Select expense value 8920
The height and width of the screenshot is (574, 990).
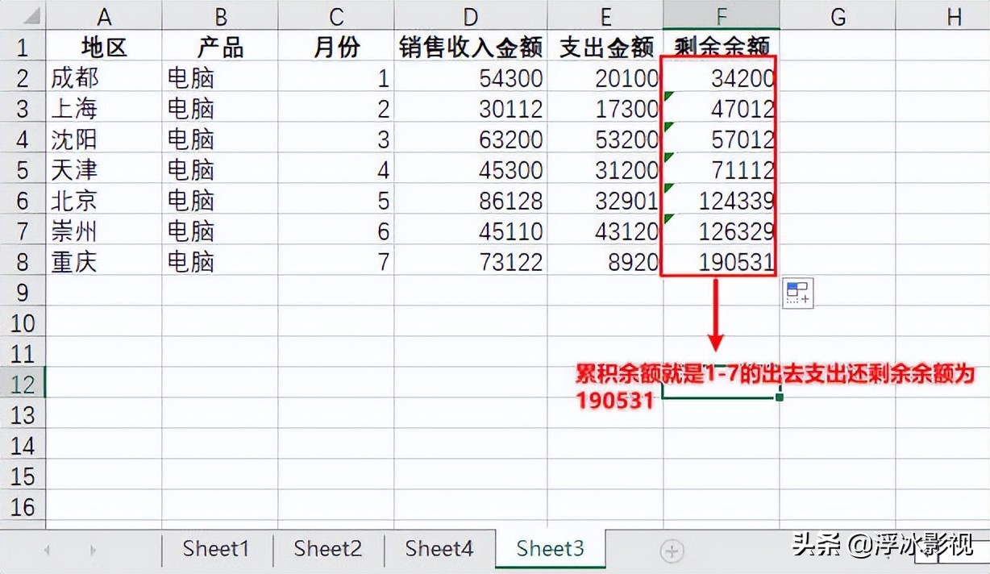(605, 262)
